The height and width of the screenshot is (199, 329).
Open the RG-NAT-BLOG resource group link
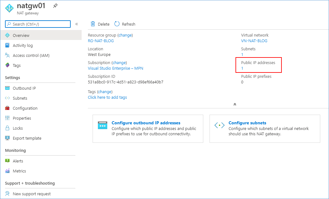(101, 41)
